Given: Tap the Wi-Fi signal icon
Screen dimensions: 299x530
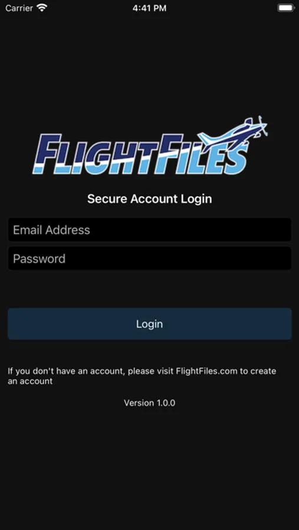Looking at the screenshot, I should point(42,8).
